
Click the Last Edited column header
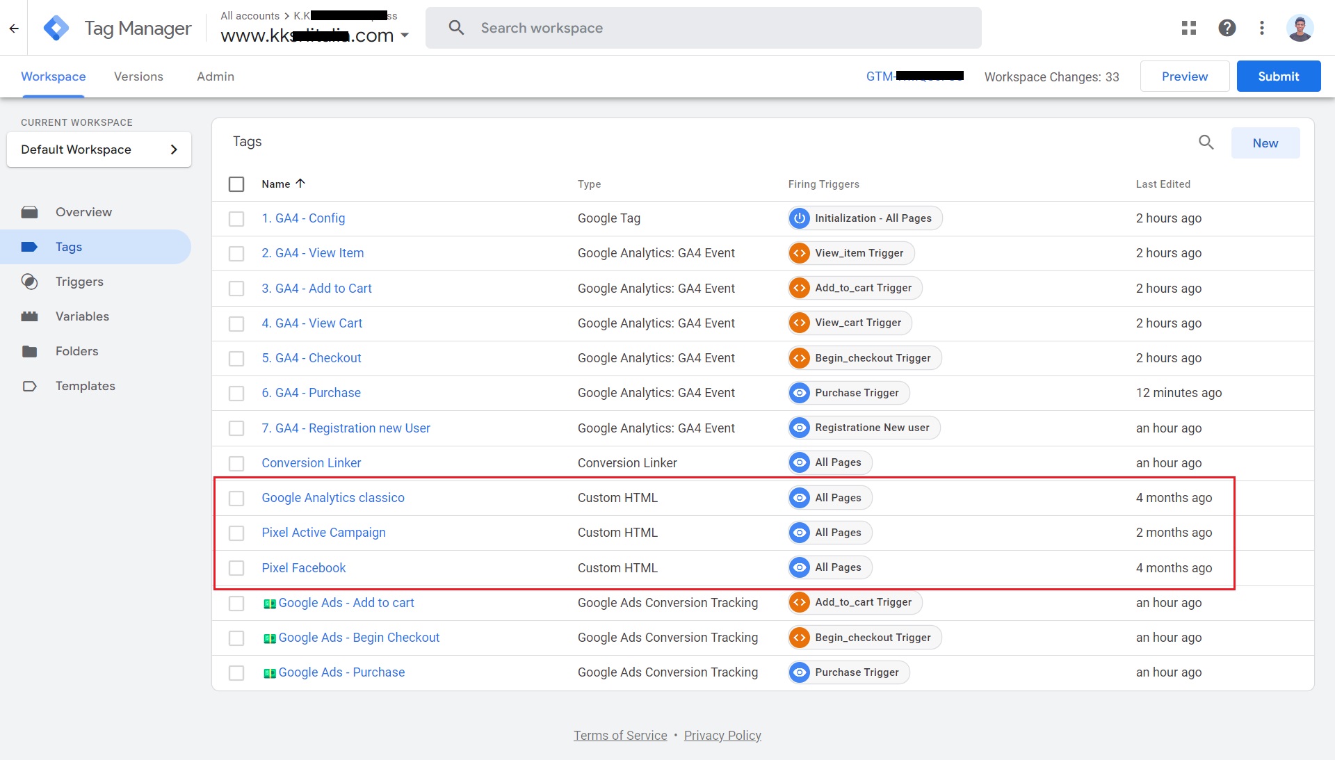click(1163, 184)
